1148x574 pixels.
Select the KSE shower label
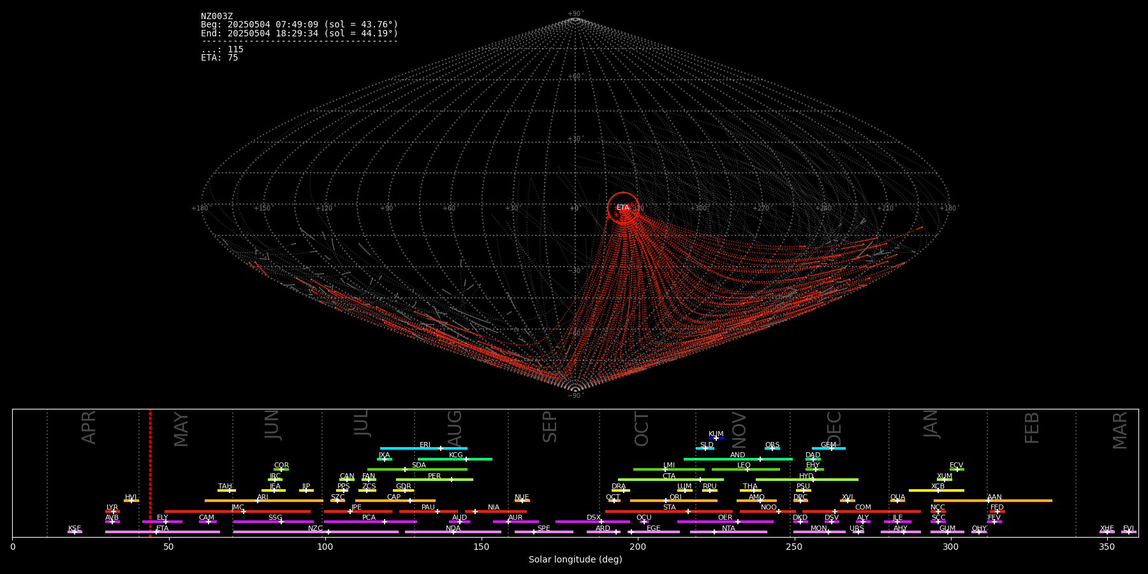tap(75, 529)
